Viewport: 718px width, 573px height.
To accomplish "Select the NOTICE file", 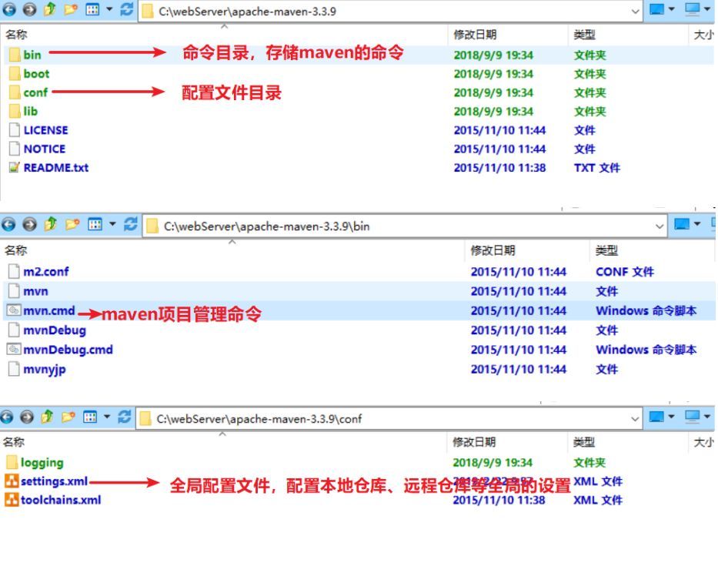I will [x=37, y=149].
